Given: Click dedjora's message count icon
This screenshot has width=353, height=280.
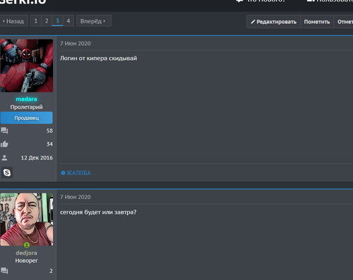Looking at the screenshot, I should point(4,271).
